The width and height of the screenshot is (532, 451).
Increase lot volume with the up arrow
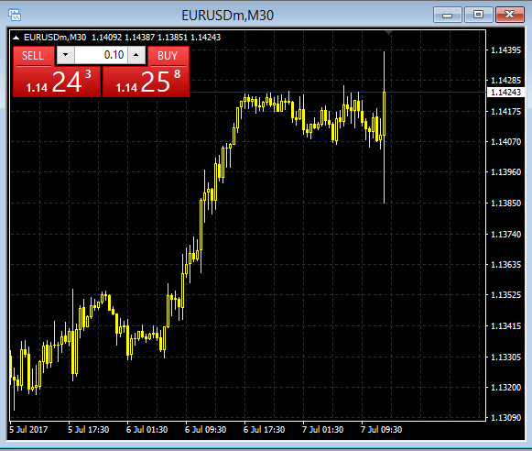pyautogui.click(x=136, y=55)
